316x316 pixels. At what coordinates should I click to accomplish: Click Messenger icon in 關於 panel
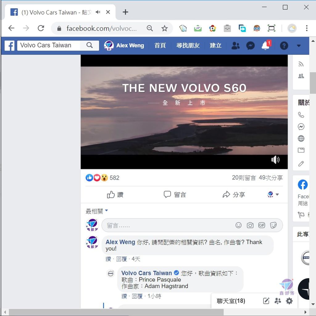pos(301,126)
